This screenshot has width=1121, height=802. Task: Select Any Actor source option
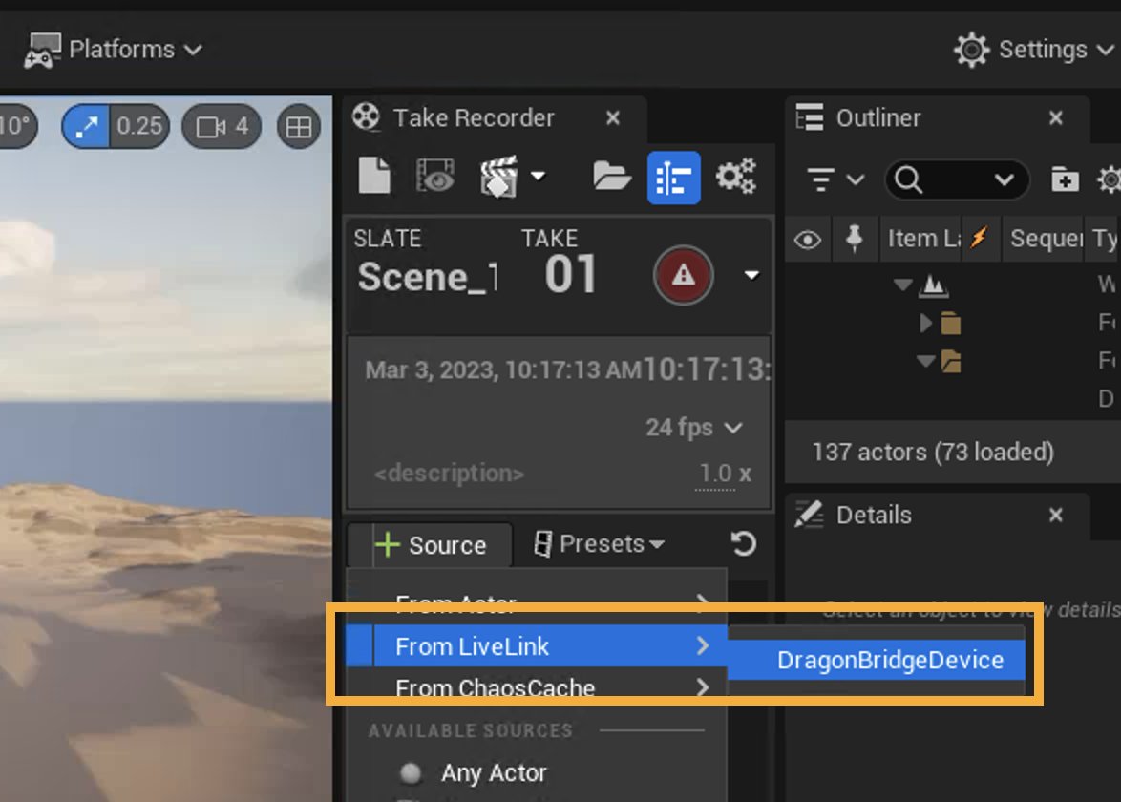[494, 773]
